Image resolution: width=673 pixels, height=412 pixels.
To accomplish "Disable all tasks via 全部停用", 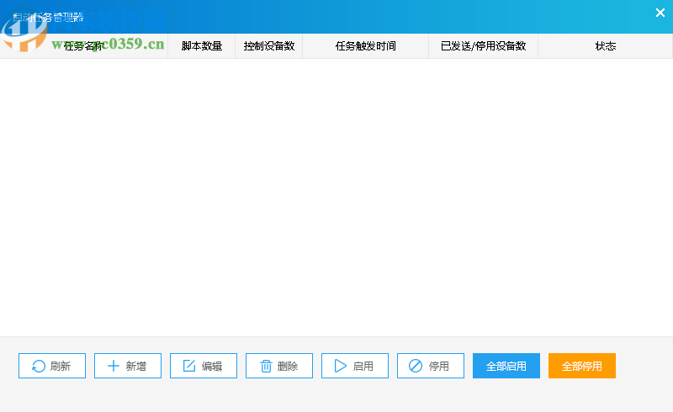I will tap(582, 366).
